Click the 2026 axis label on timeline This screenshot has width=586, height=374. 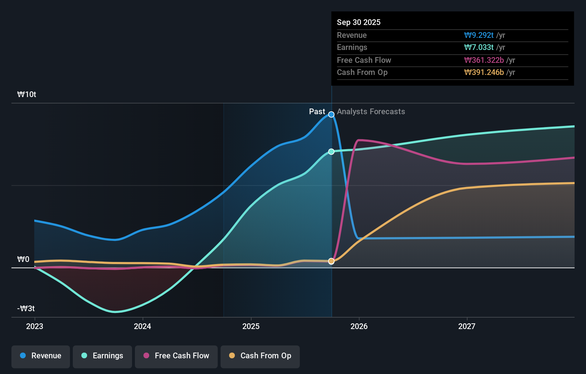click(x=359, y=326)
